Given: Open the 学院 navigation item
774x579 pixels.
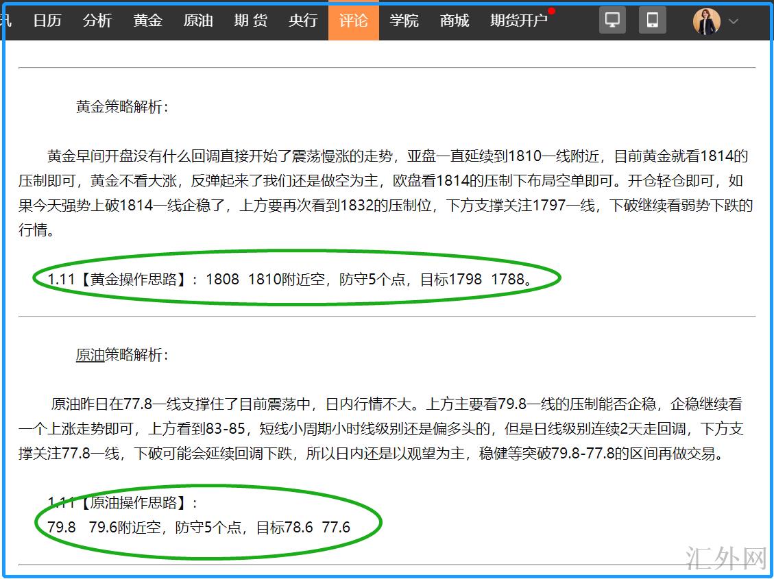Looking at the screenshot, I should click(404, 21).
